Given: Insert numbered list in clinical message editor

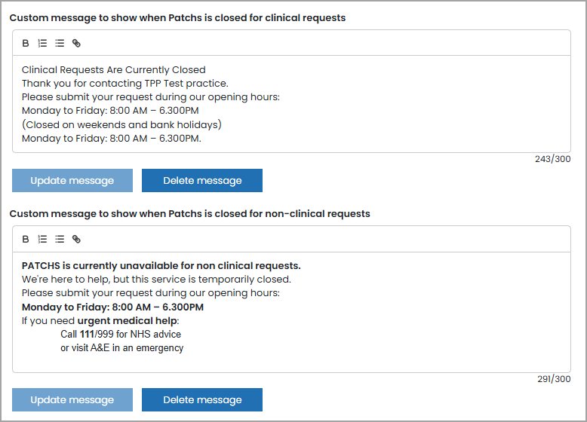Looking at the screenshot, I should pos(42,44).
